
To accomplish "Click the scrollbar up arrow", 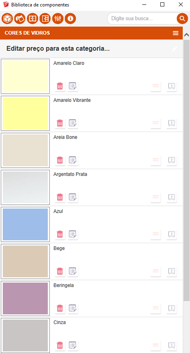I will coord(186,35).
